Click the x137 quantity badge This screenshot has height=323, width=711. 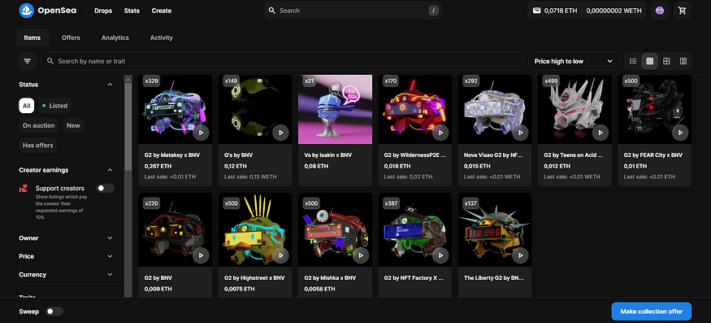[x=471, y=203]
